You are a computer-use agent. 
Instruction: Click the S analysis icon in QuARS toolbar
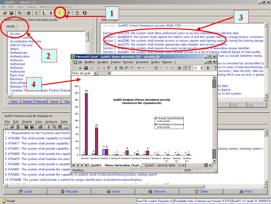pyautogui.click(x=51, y=13)
